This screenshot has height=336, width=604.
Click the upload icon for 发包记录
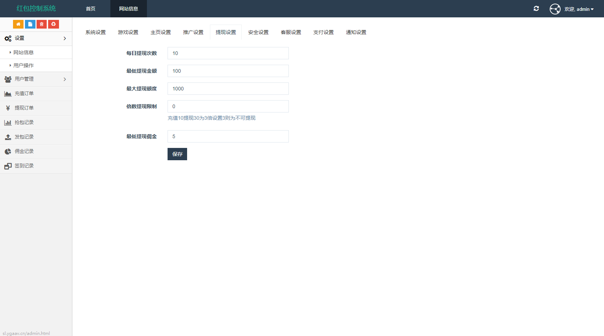pos(8,137)
